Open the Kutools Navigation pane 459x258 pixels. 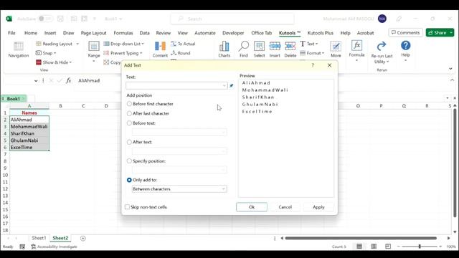(x=18, y=49)
